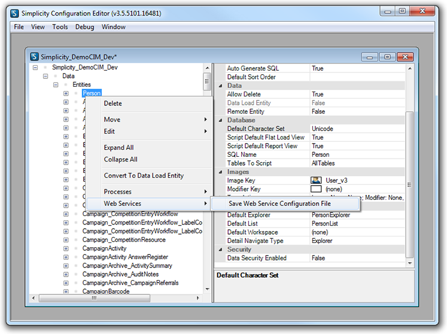Edit the Detail Navigate Type value
Screen dimensions: 447x334
point(357,241)
